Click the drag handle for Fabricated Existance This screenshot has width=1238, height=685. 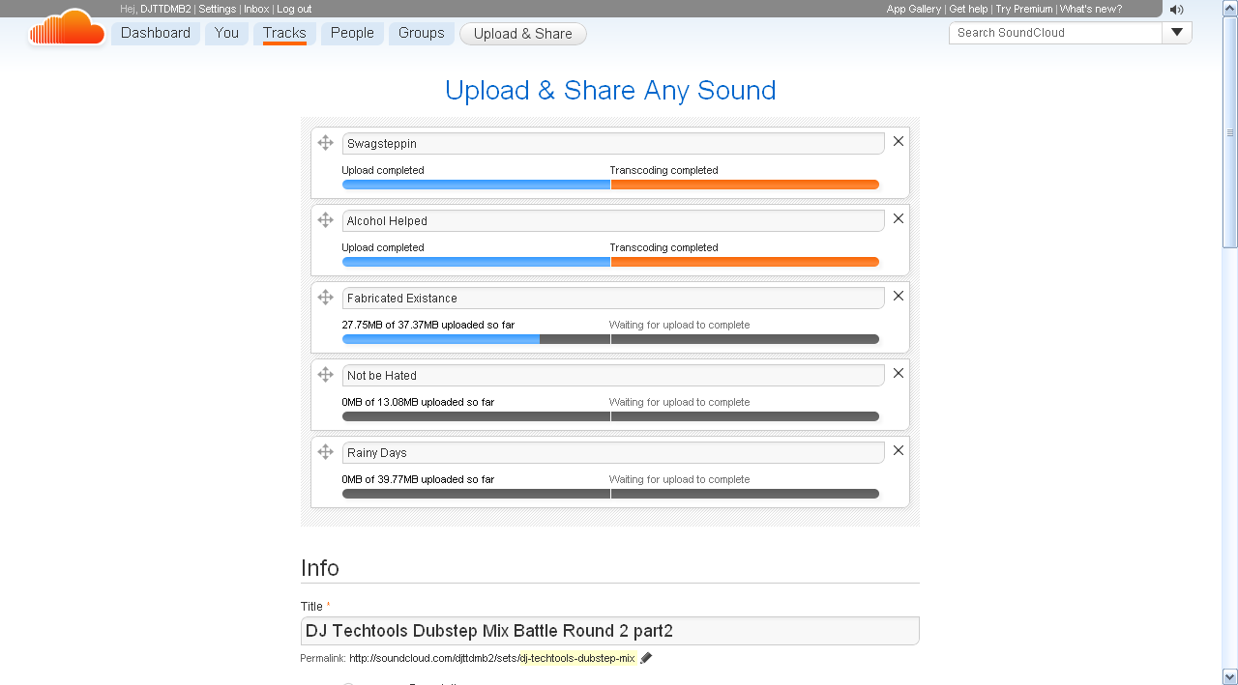tap(326, 297)
